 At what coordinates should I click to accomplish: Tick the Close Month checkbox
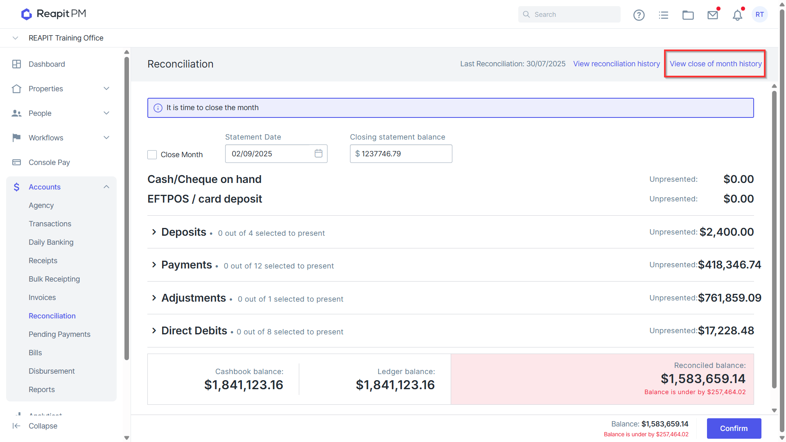(x=152, y=155)
